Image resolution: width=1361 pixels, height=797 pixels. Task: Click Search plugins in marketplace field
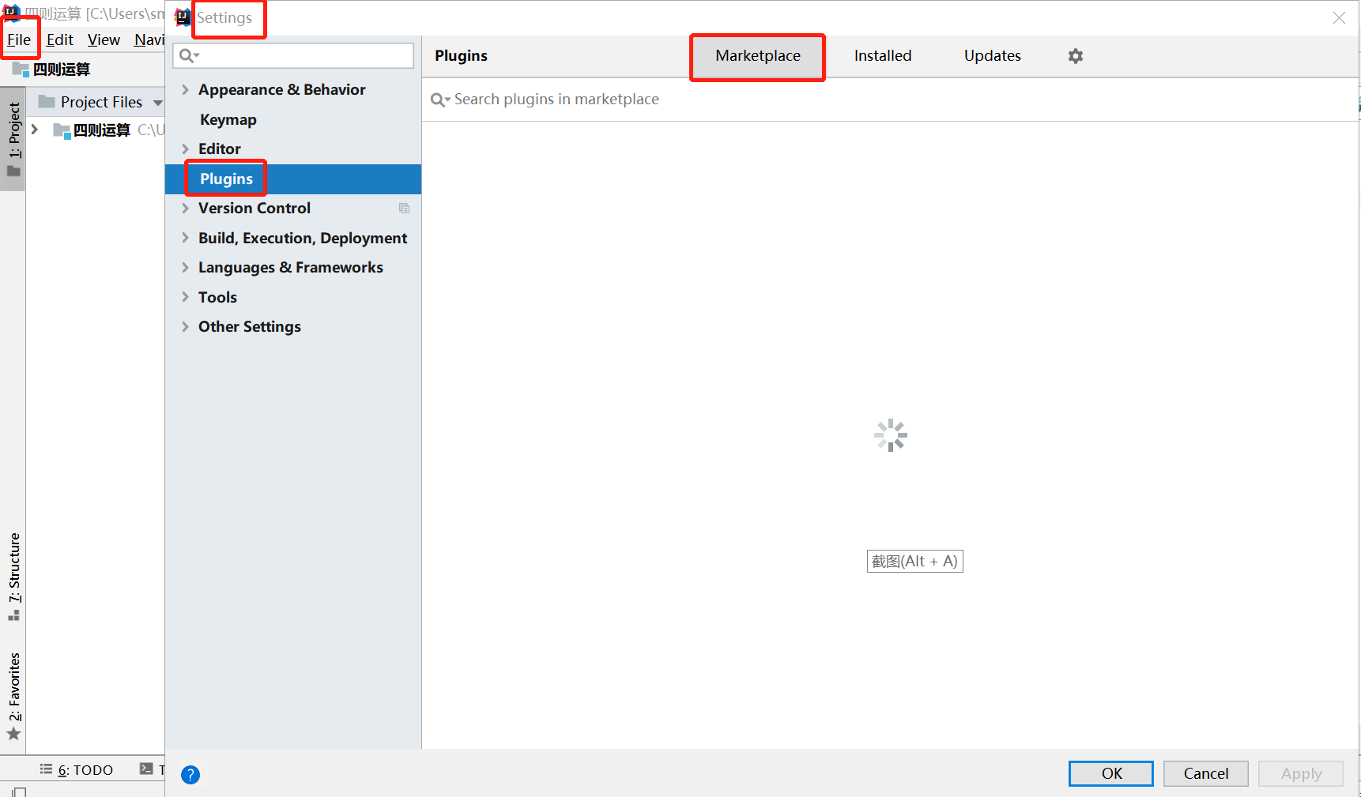[x=890, y=100]
